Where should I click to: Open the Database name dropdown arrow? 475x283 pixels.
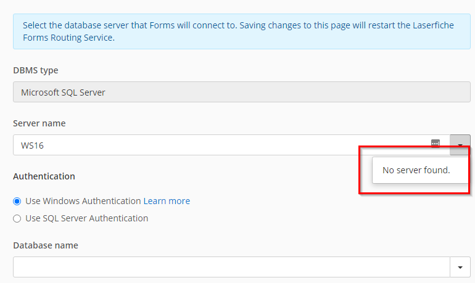pos(460,267)
